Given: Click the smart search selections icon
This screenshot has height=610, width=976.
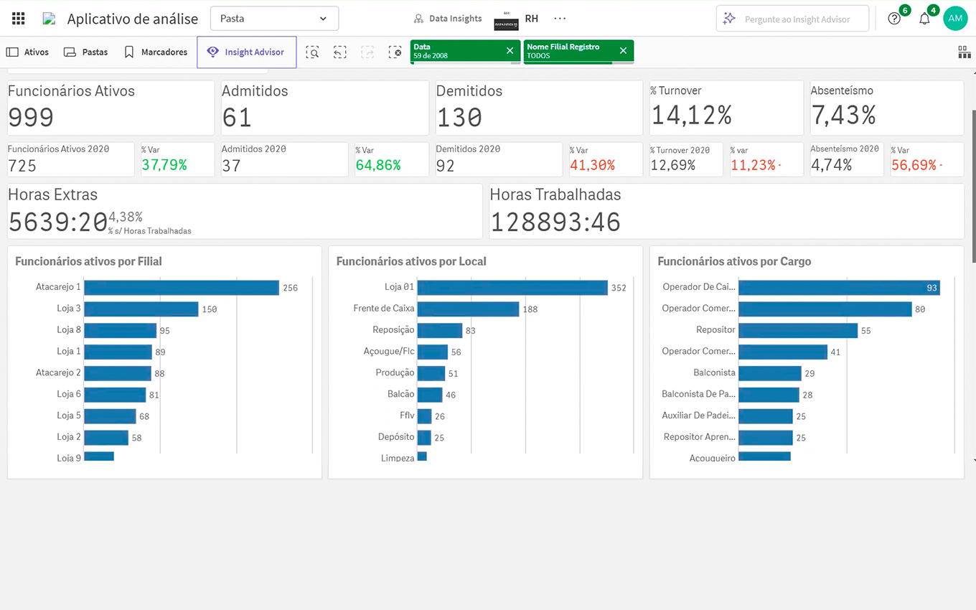Looking at the screenshot, I should [x=312, y=52].
